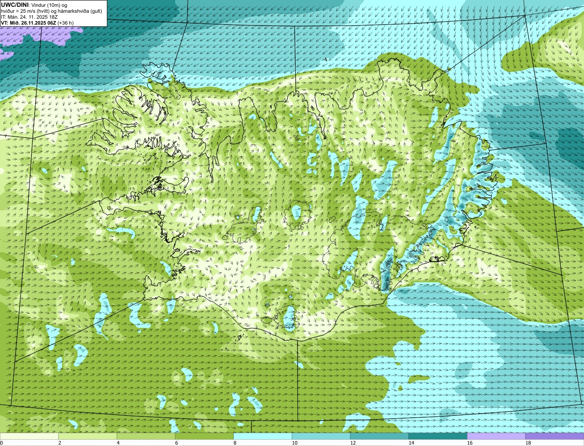The width and height of the screenshot is (584, 446).
Task: Click the legend scale label "14"
Action: click(412, 443)
